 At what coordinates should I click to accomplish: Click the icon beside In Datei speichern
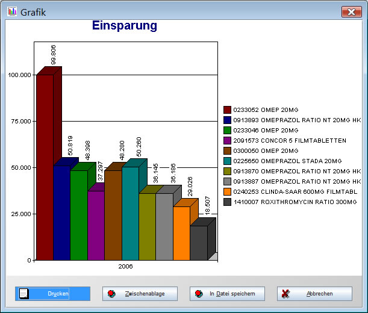(x=199, y=294)
